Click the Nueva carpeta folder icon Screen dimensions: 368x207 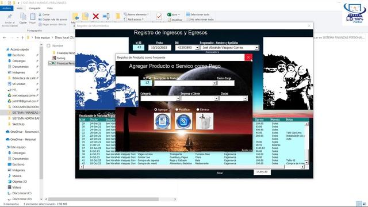point(117,17)
